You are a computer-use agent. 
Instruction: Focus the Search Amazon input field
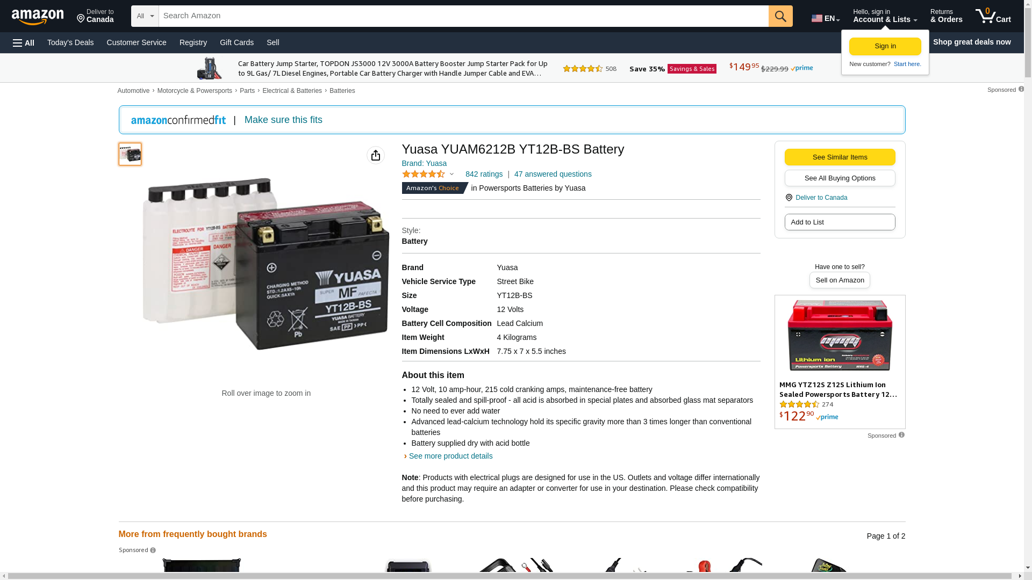(x=463, y=16)
